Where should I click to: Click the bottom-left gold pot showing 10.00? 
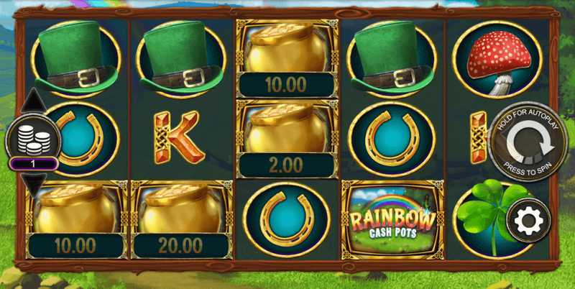76,219
